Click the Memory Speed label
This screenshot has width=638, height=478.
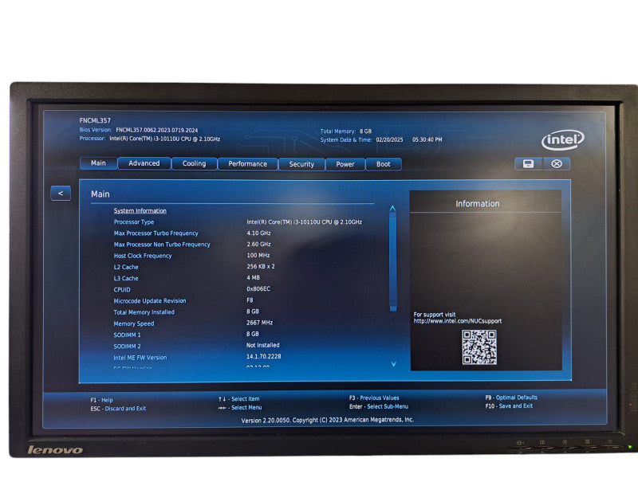(134, 323)
